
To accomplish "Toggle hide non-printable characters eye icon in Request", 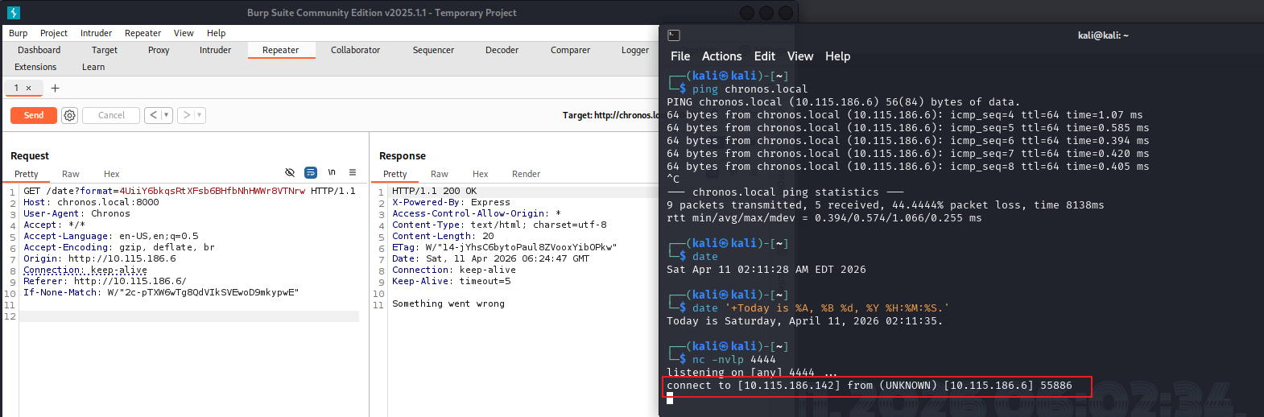I will tap(290, 172).
